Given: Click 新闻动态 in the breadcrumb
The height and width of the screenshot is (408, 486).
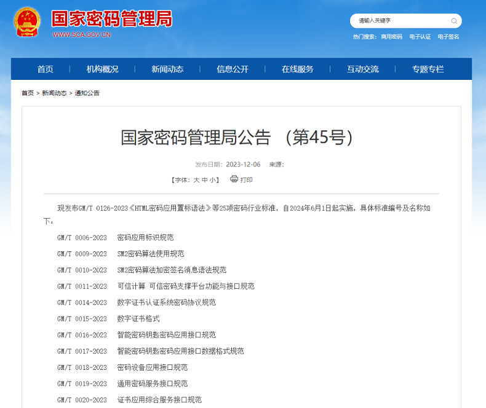Looking at the screenshot, I should 55,93.
